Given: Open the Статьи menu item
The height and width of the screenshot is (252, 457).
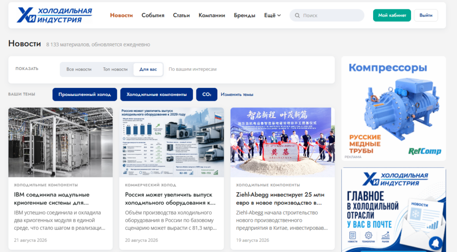Looking at the screenshot, I should pos(181,15).
